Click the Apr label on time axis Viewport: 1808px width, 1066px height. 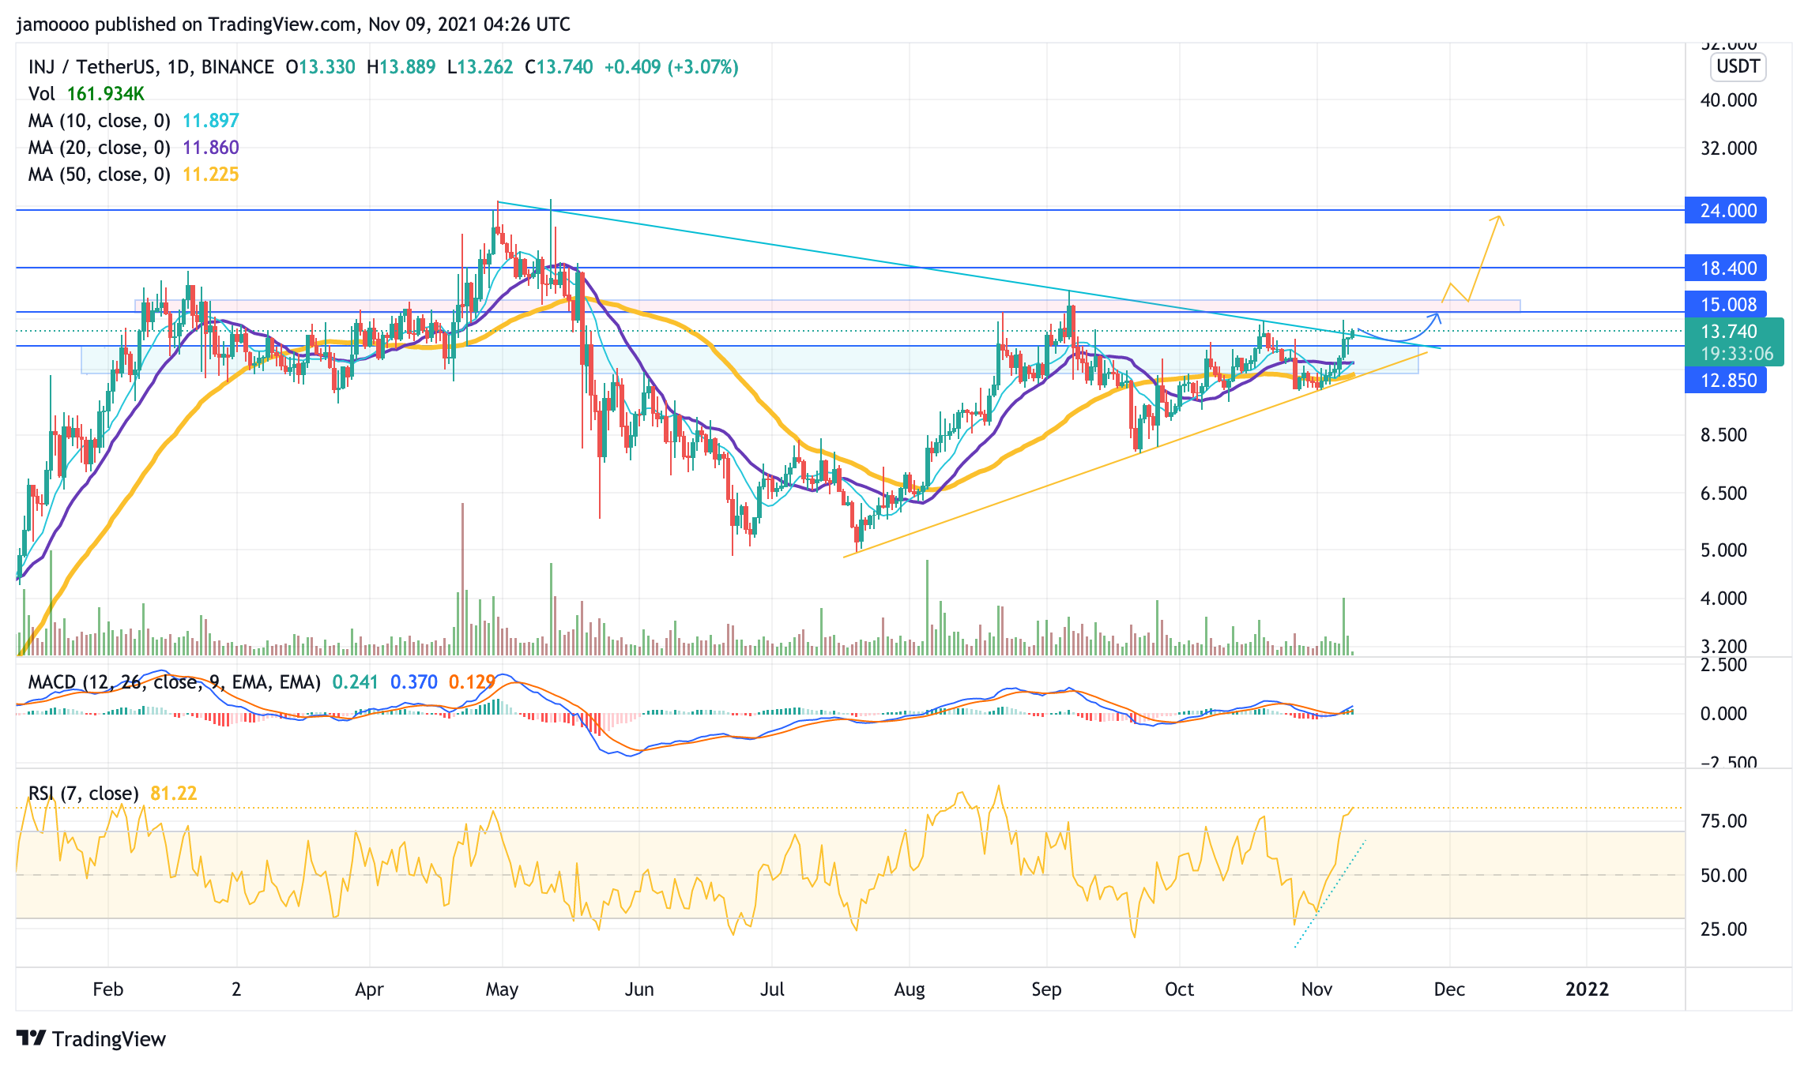click(369, 989)
